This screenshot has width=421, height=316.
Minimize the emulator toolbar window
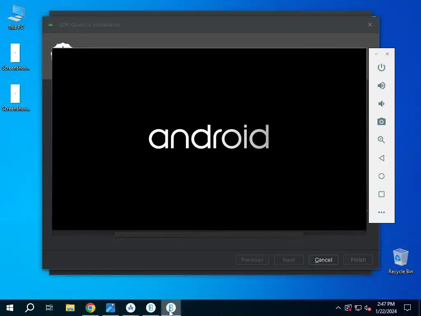pos(376,54)
